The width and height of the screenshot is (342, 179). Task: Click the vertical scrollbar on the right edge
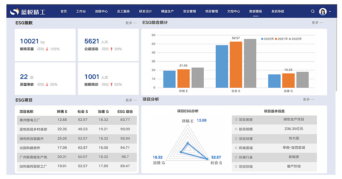click(x=337, y=56)
